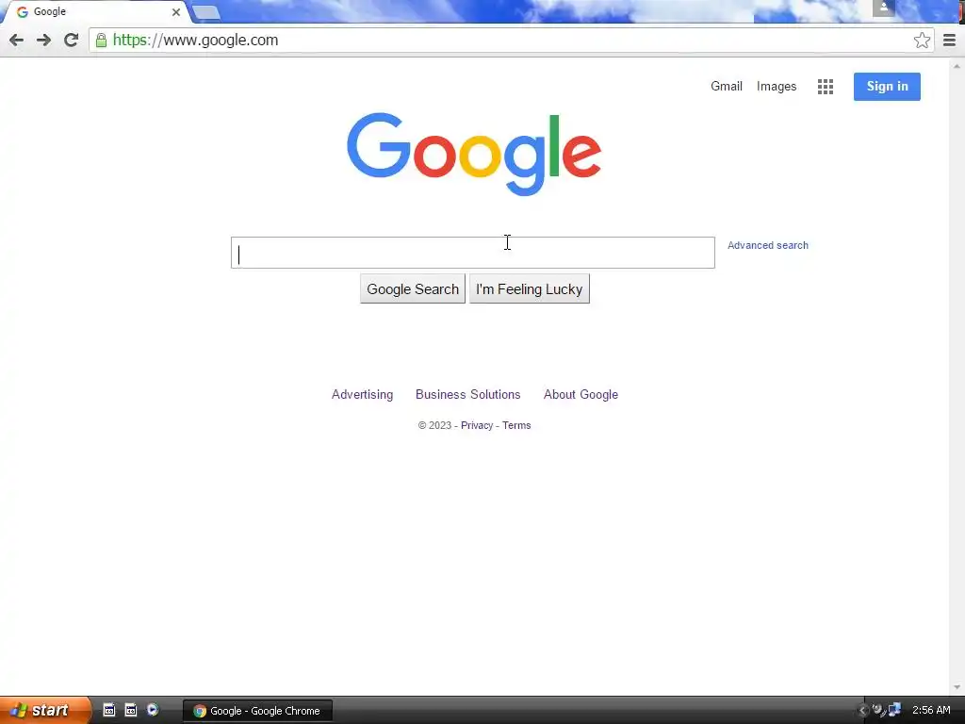Open the Advertising link
The width and height of the screenshot is (965, 724).
point(362,395)
